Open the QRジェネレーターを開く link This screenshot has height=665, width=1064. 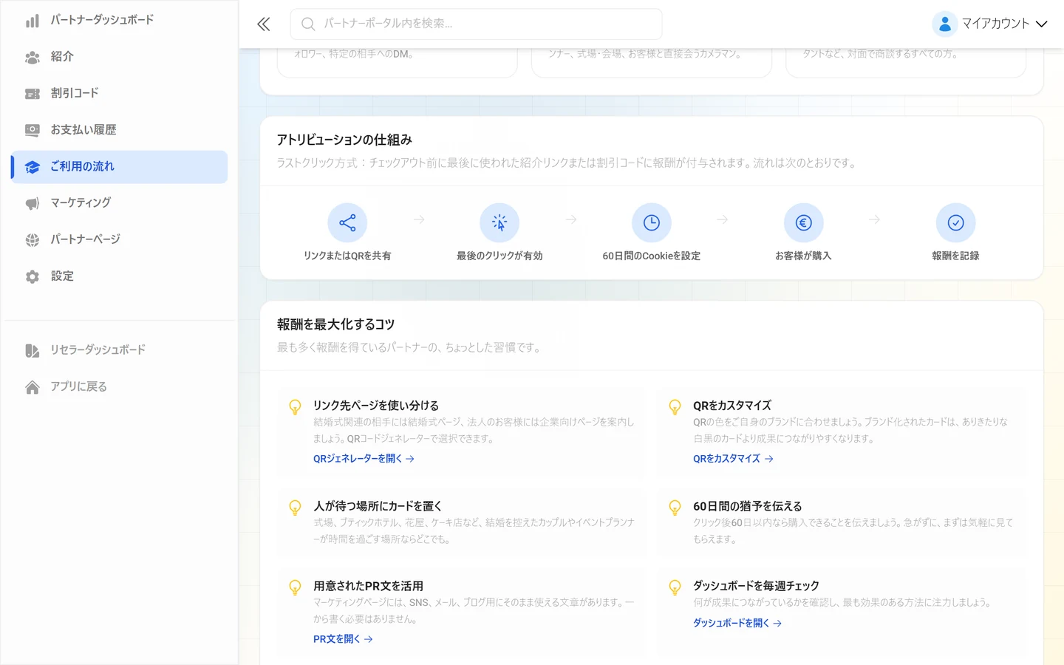click(364, 459)
